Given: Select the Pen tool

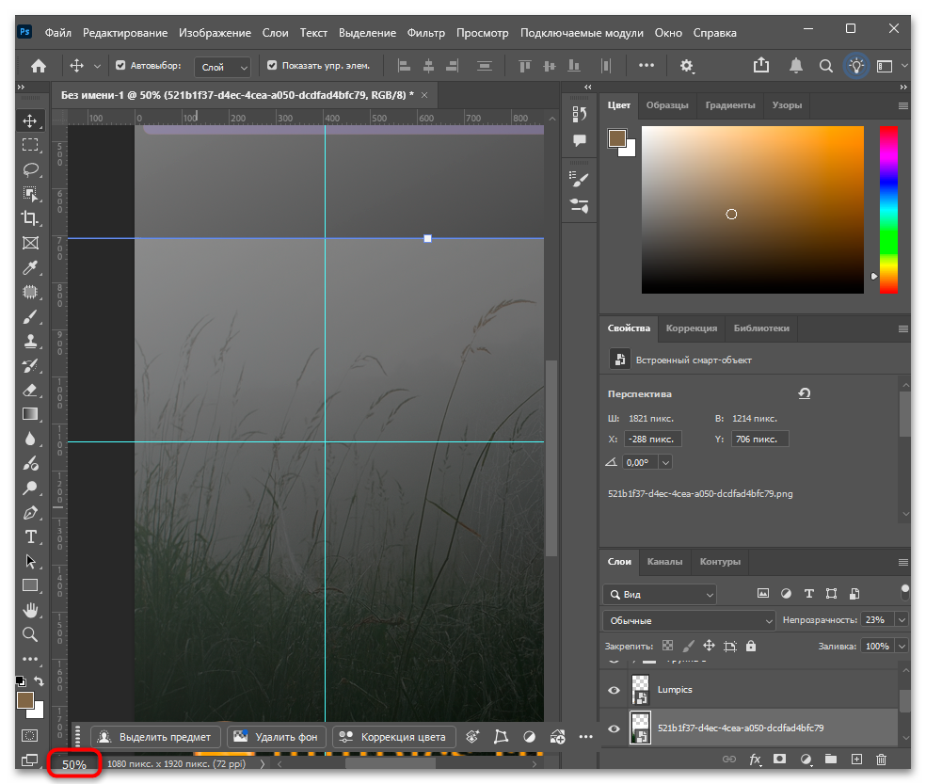Looking at the screenshot, I should tap(30, 513).
